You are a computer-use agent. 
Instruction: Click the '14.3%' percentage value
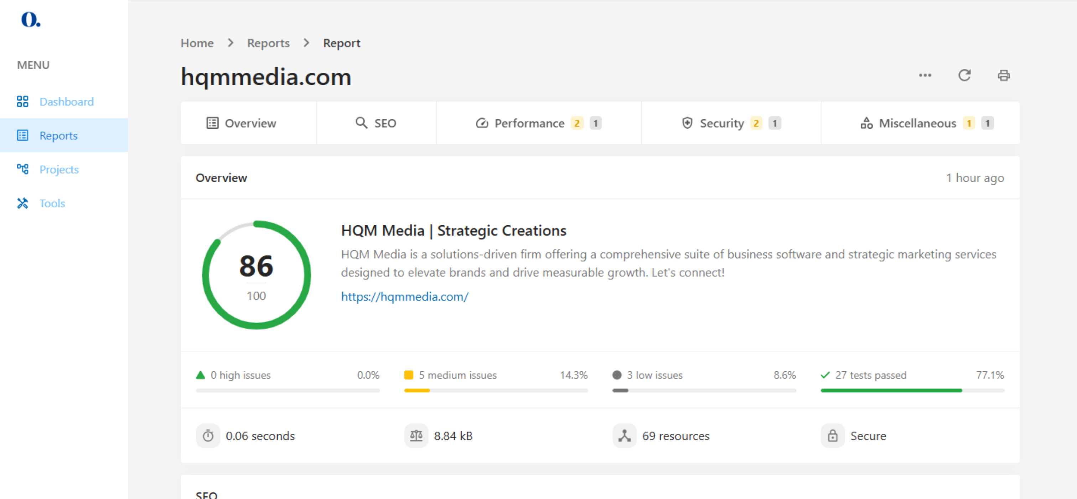(574, 375)
